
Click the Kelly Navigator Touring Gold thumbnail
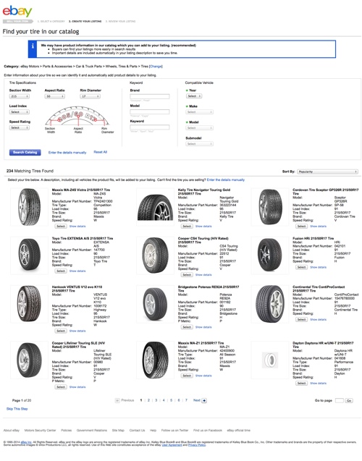(x=155, y=207)
